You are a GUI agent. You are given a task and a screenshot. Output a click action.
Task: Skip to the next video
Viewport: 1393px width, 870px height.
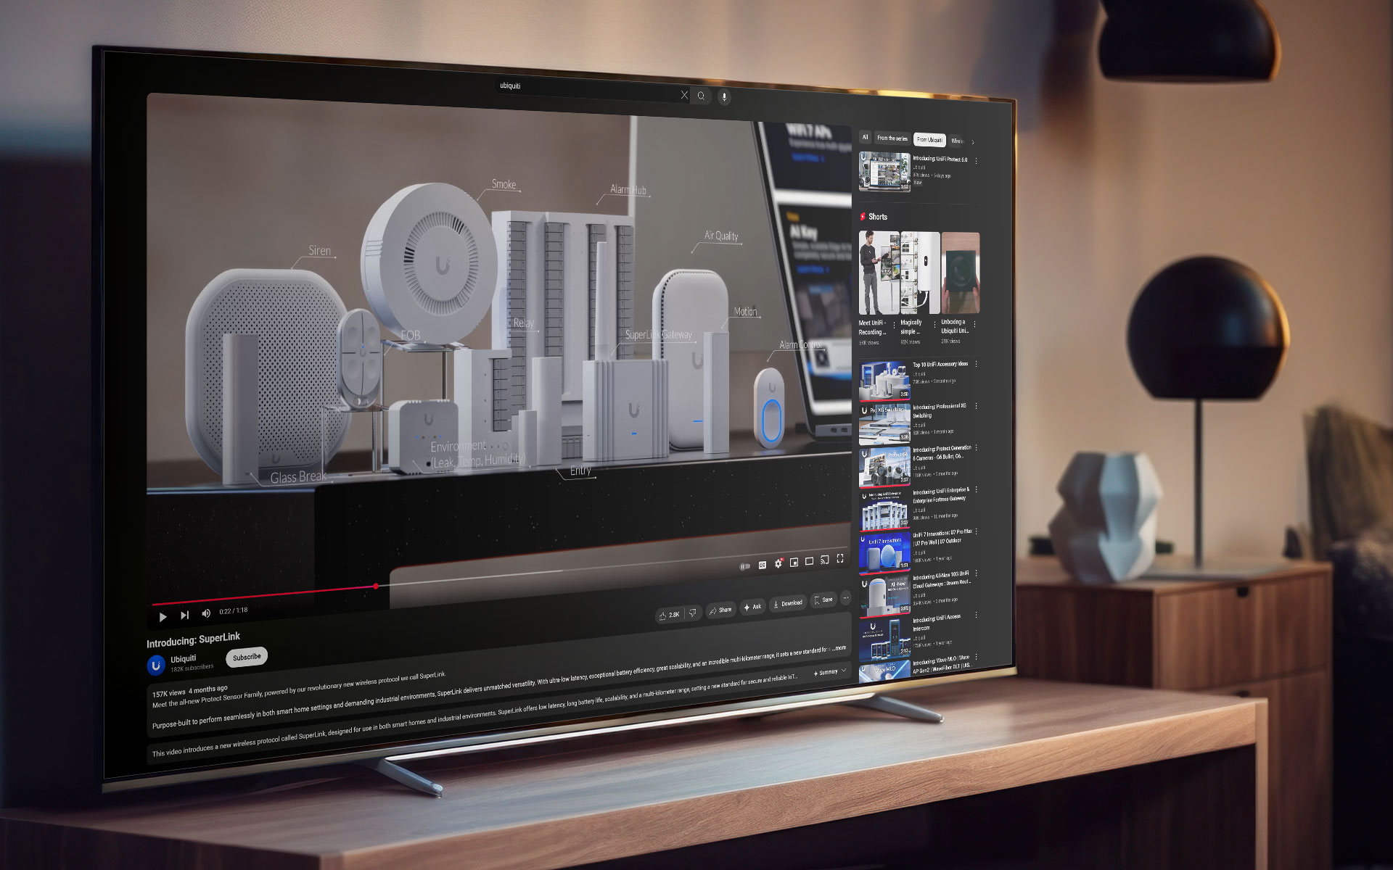(x=185, y=615)
